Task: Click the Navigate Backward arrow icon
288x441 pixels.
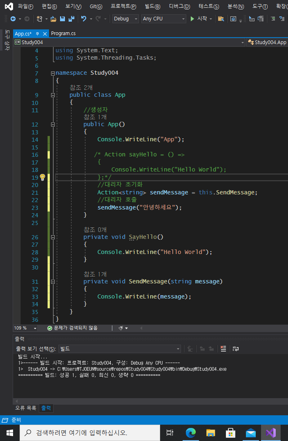Action: [x=13, y=19]
